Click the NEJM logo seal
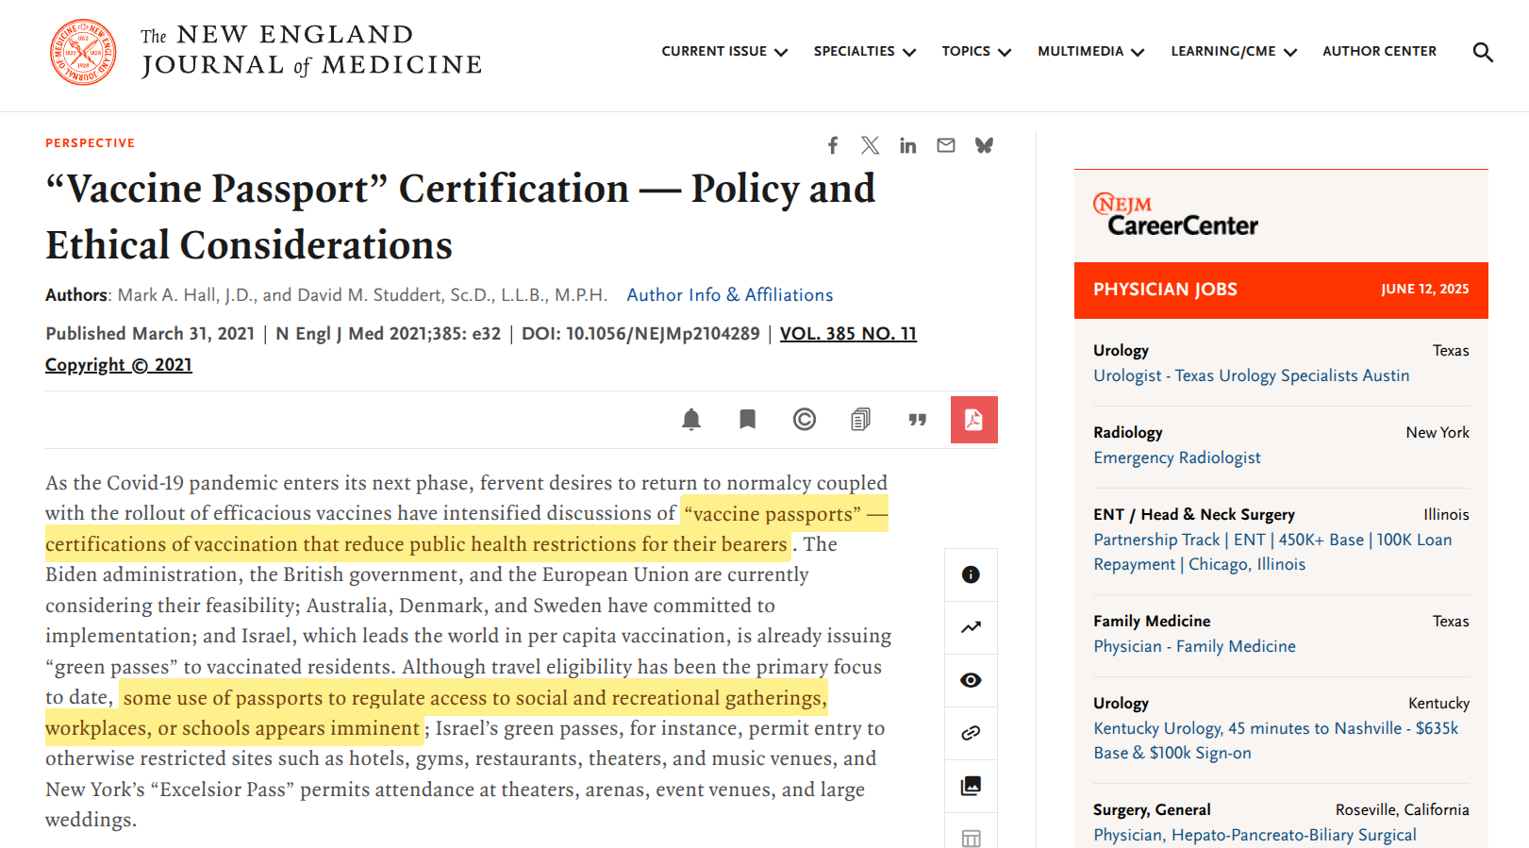The height and width of the screenshot is (848, 1529). coord(83,52)
